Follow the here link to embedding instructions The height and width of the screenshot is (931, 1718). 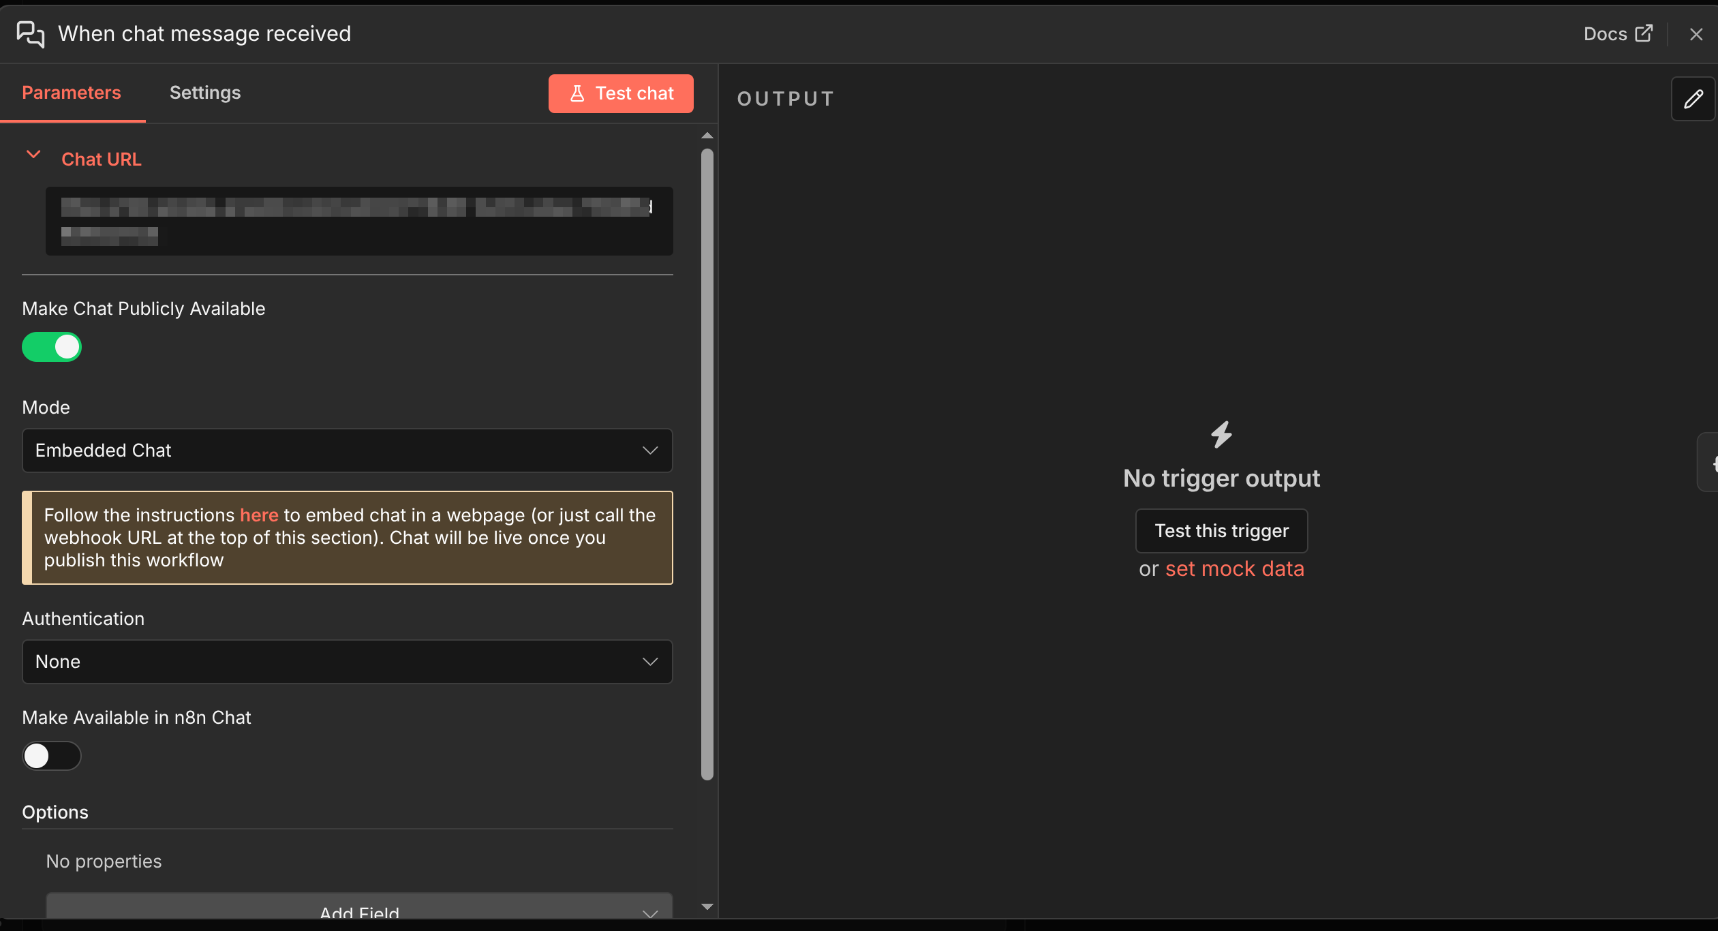pos(260,515)
